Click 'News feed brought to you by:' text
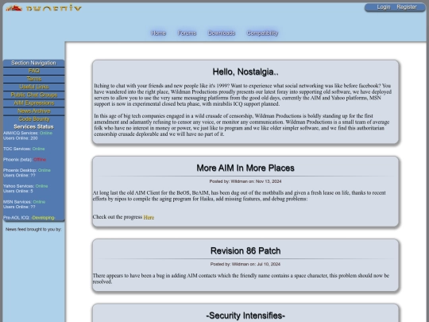The image size is (429, 322). (33, 230)
